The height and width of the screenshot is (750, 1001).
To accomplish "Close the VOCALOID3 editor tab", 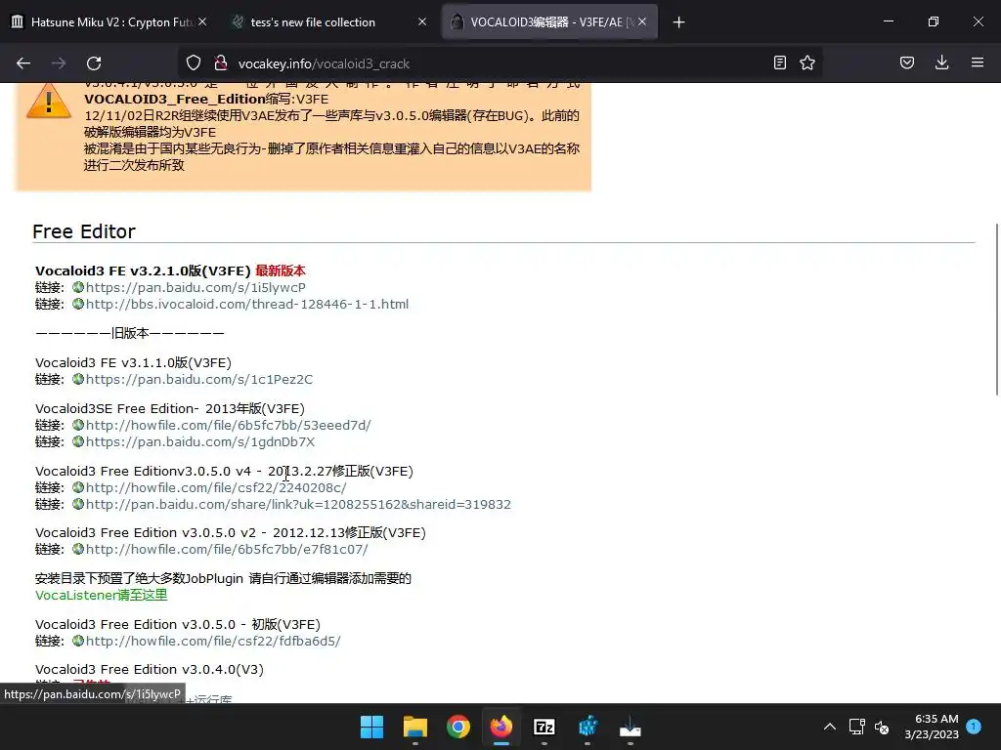I will 642,21.
